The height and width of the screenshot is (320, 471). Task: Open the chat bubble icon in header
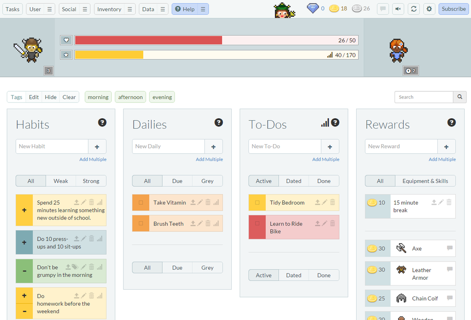click(383, 9)
